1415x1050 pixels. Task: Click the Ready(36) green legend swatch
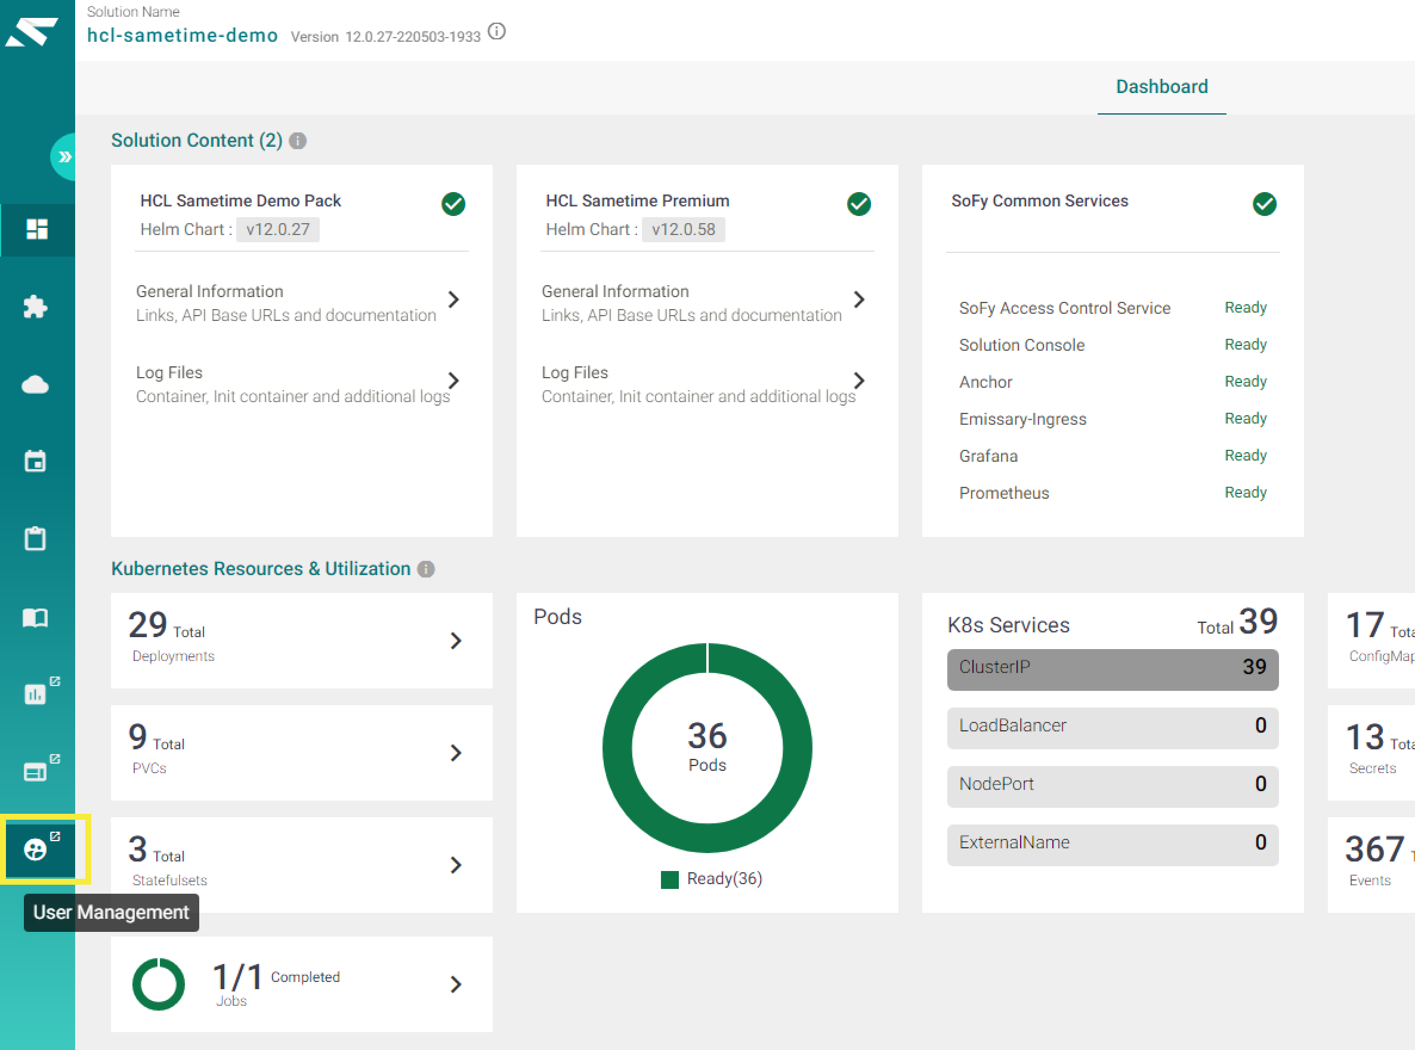click(670, 879)
